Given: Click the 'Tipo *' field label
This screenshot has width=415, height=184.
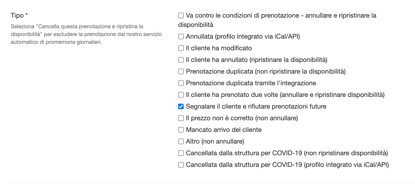Looking at the screenshot, I should [x=19, y=16].
